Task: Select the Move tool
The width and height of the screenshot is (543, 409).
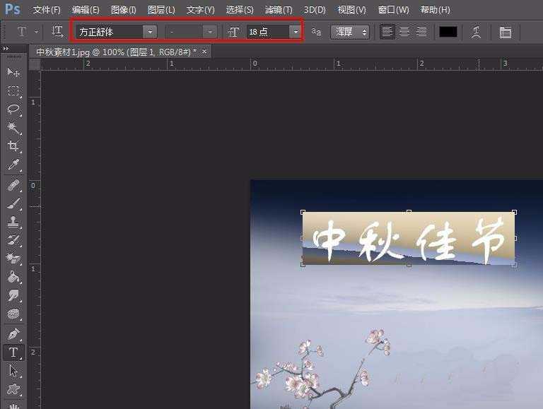Action: (x=13, y=72)
